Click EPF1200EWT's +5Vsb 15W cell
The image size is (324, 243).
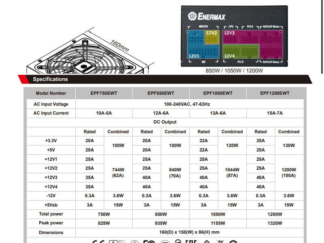click(289, 205)
